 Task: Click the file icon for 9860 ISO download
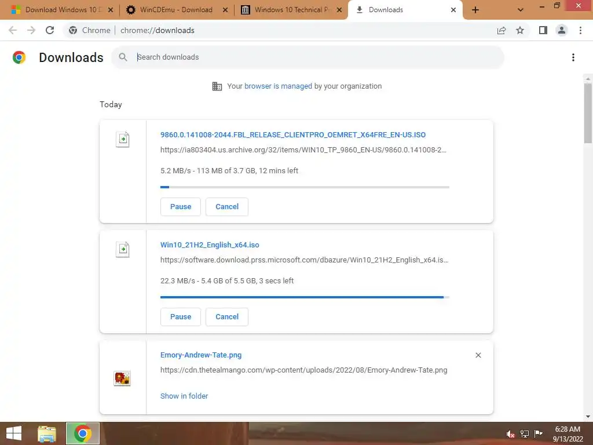coord(123,139)
